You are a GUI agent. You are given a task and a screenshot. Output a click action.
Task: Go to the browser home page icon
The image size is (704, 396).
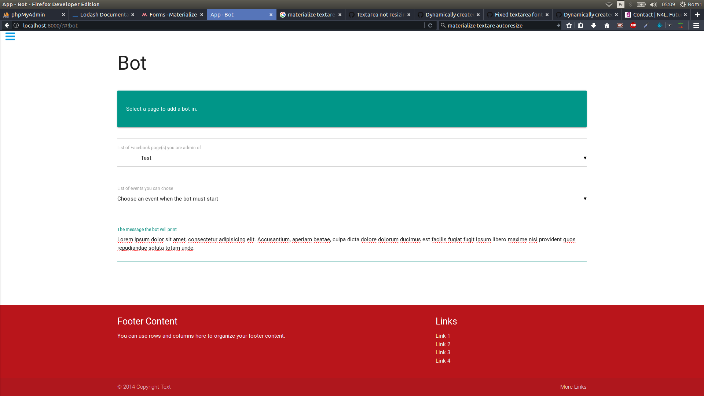[607, 25]
